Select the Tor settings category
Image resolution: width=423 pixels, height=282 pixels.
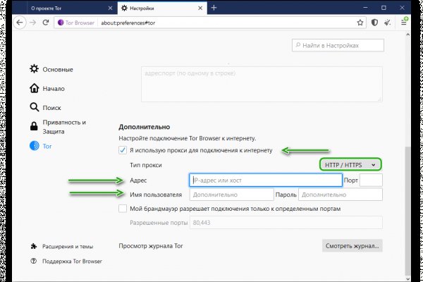coord(48,147)
